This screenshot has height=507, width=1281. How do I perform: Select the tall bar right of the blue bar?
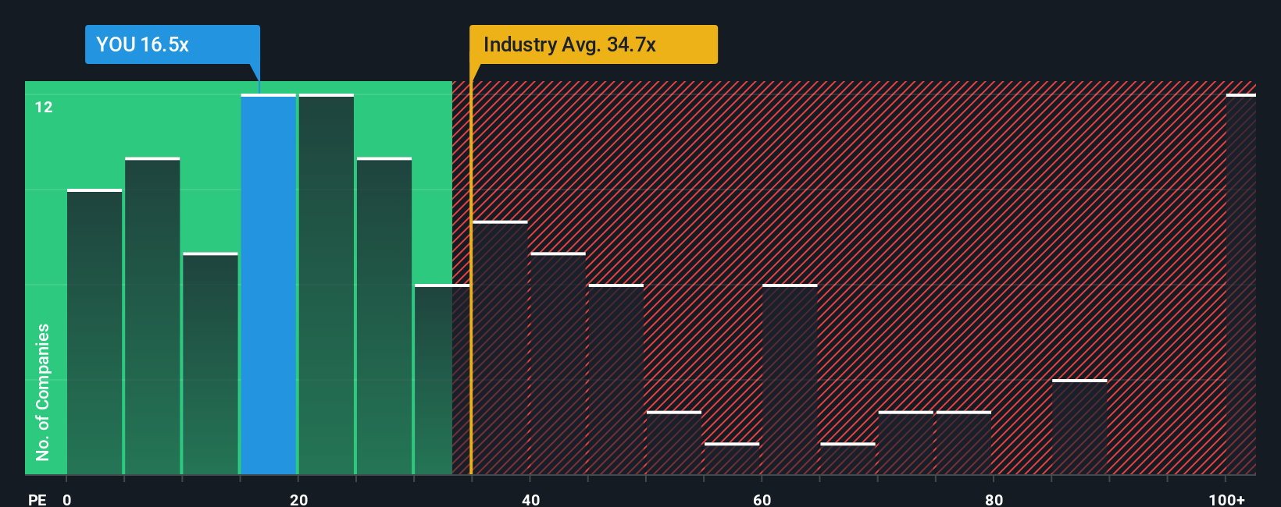tap(326, 285)
